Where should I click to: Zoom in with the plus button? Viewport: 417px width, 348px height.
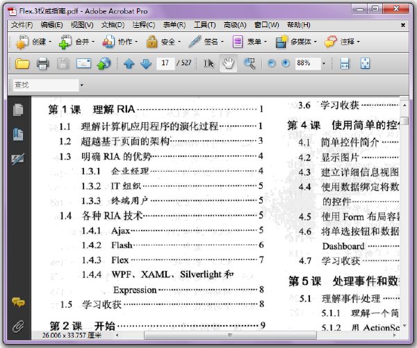click(286, 63)
